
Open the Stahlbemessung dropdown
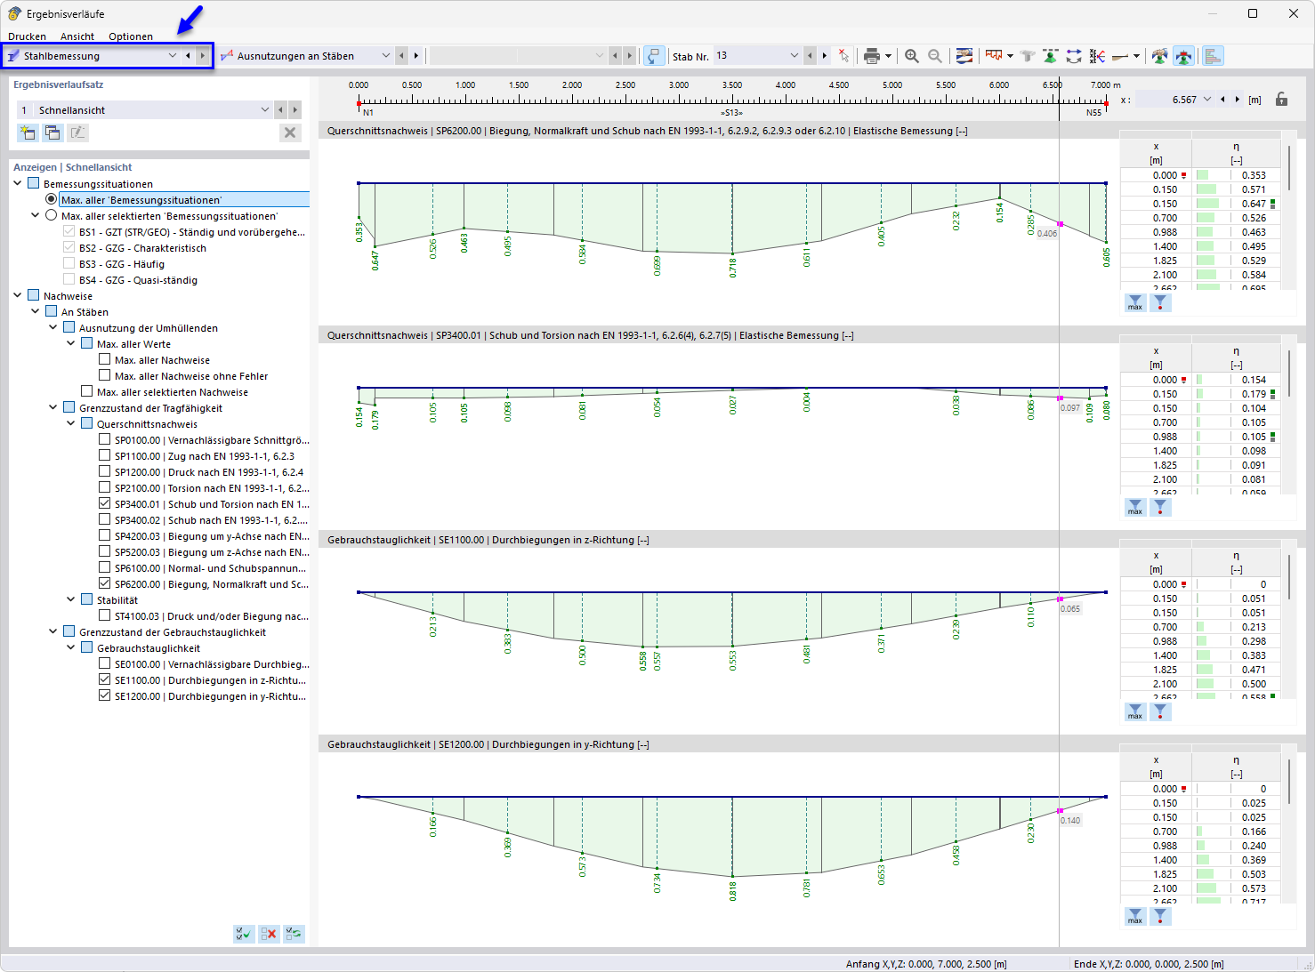pos(173,56)
